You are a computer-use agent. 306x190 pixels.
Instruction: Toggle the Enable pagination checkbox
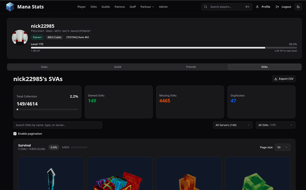(x=15, y=133)
